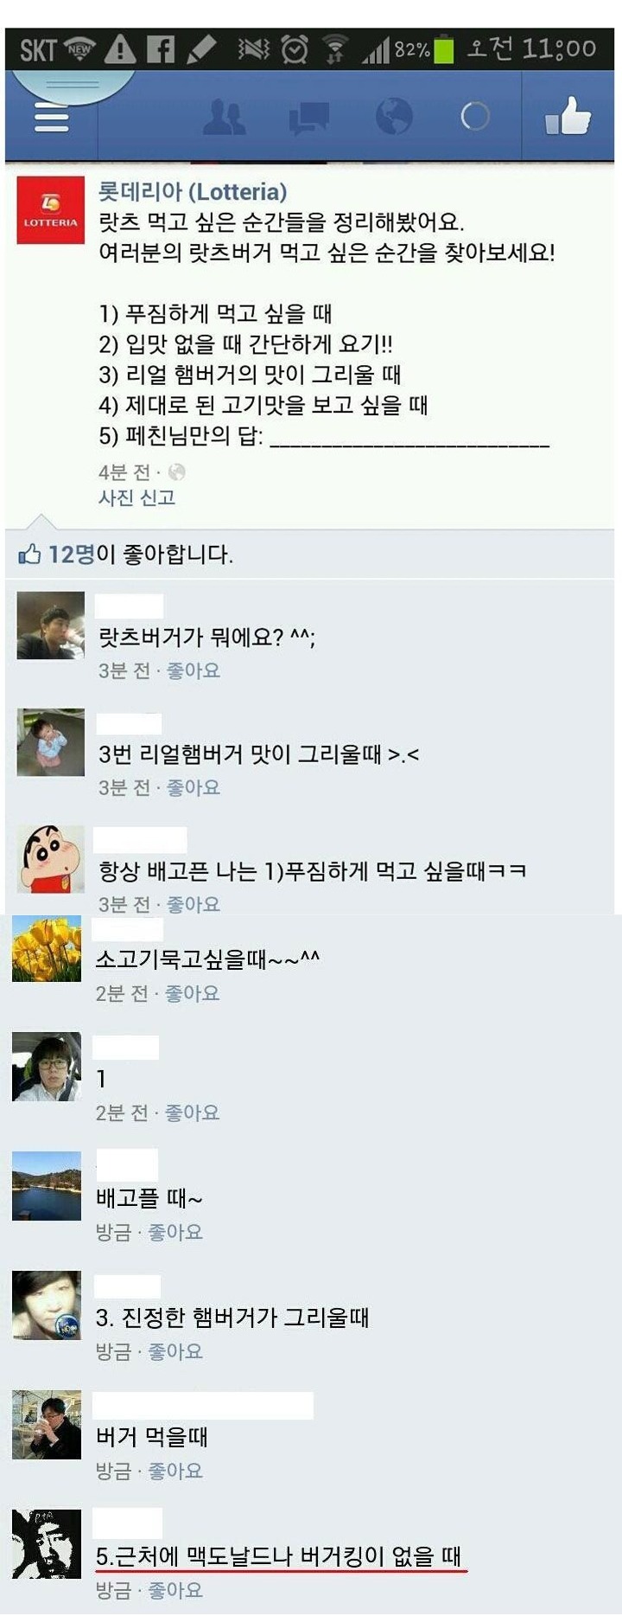The image size is (622, 1616).
Task: Tap the Lotteria logo profile picture
Action: 51,210
